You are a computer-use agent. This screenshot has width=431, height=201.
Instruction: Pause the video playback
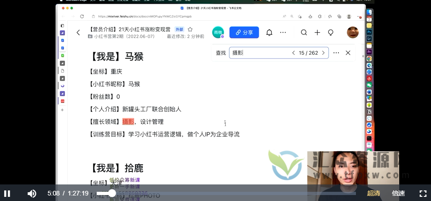tap(7, 193)
